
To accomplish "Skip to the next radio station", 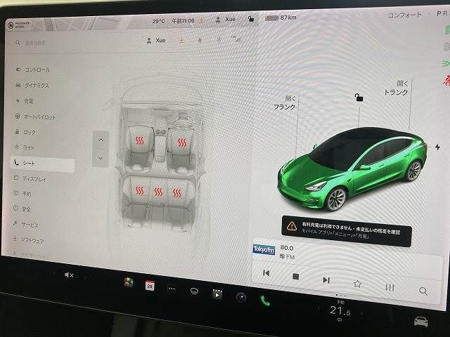I will tap(326, 279).
